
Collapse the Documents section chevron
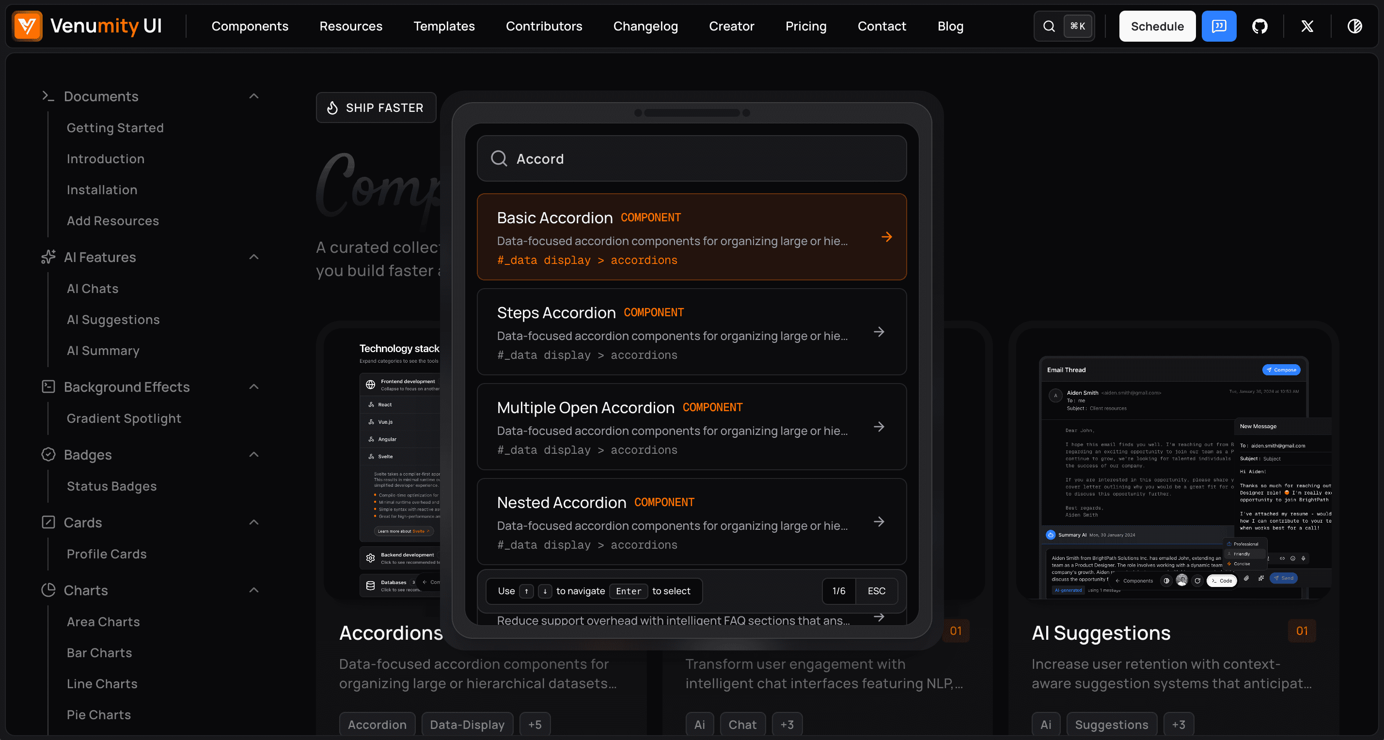pyautogui.click(x=254, y=96)
